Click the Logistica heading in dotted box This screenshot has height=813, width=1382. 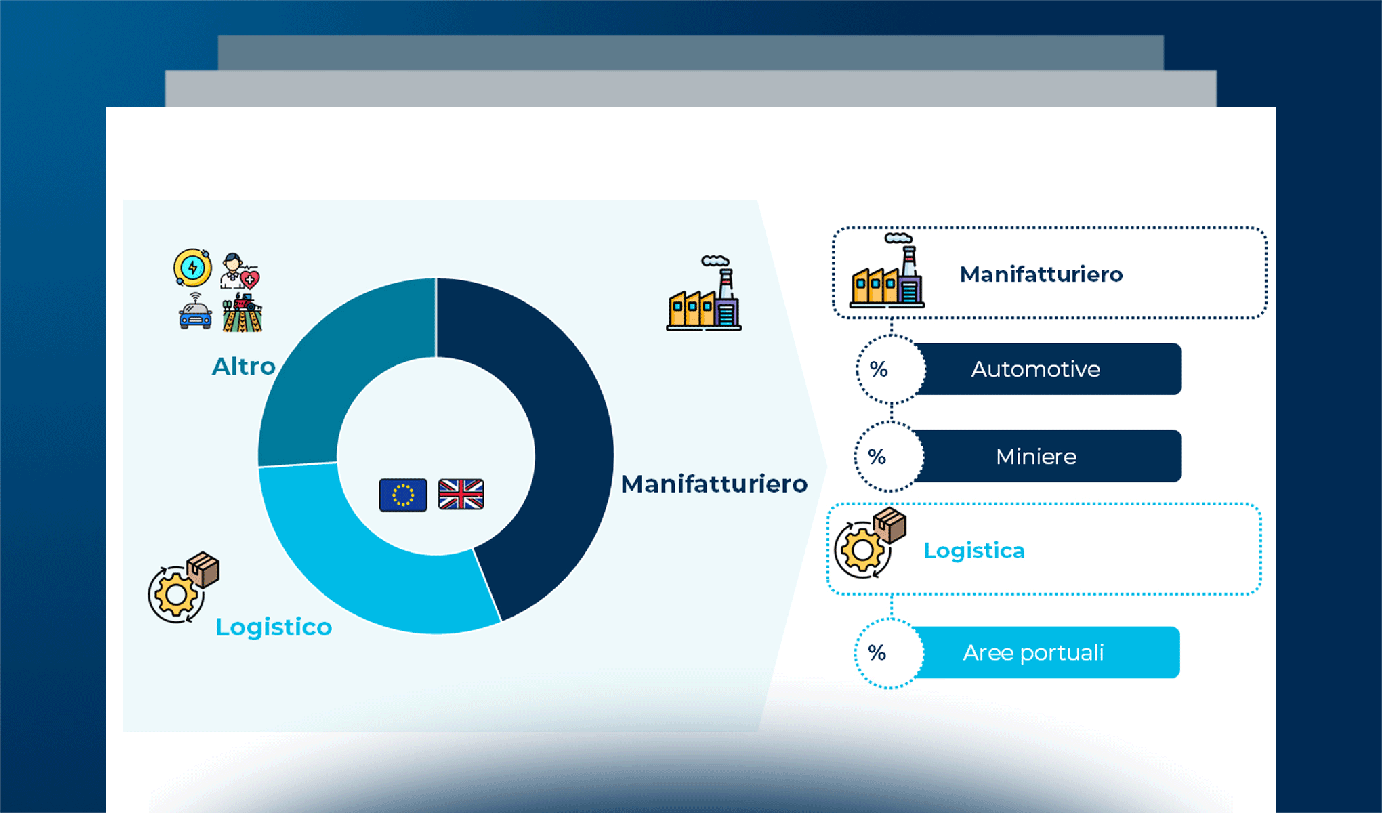coord(973,550)
